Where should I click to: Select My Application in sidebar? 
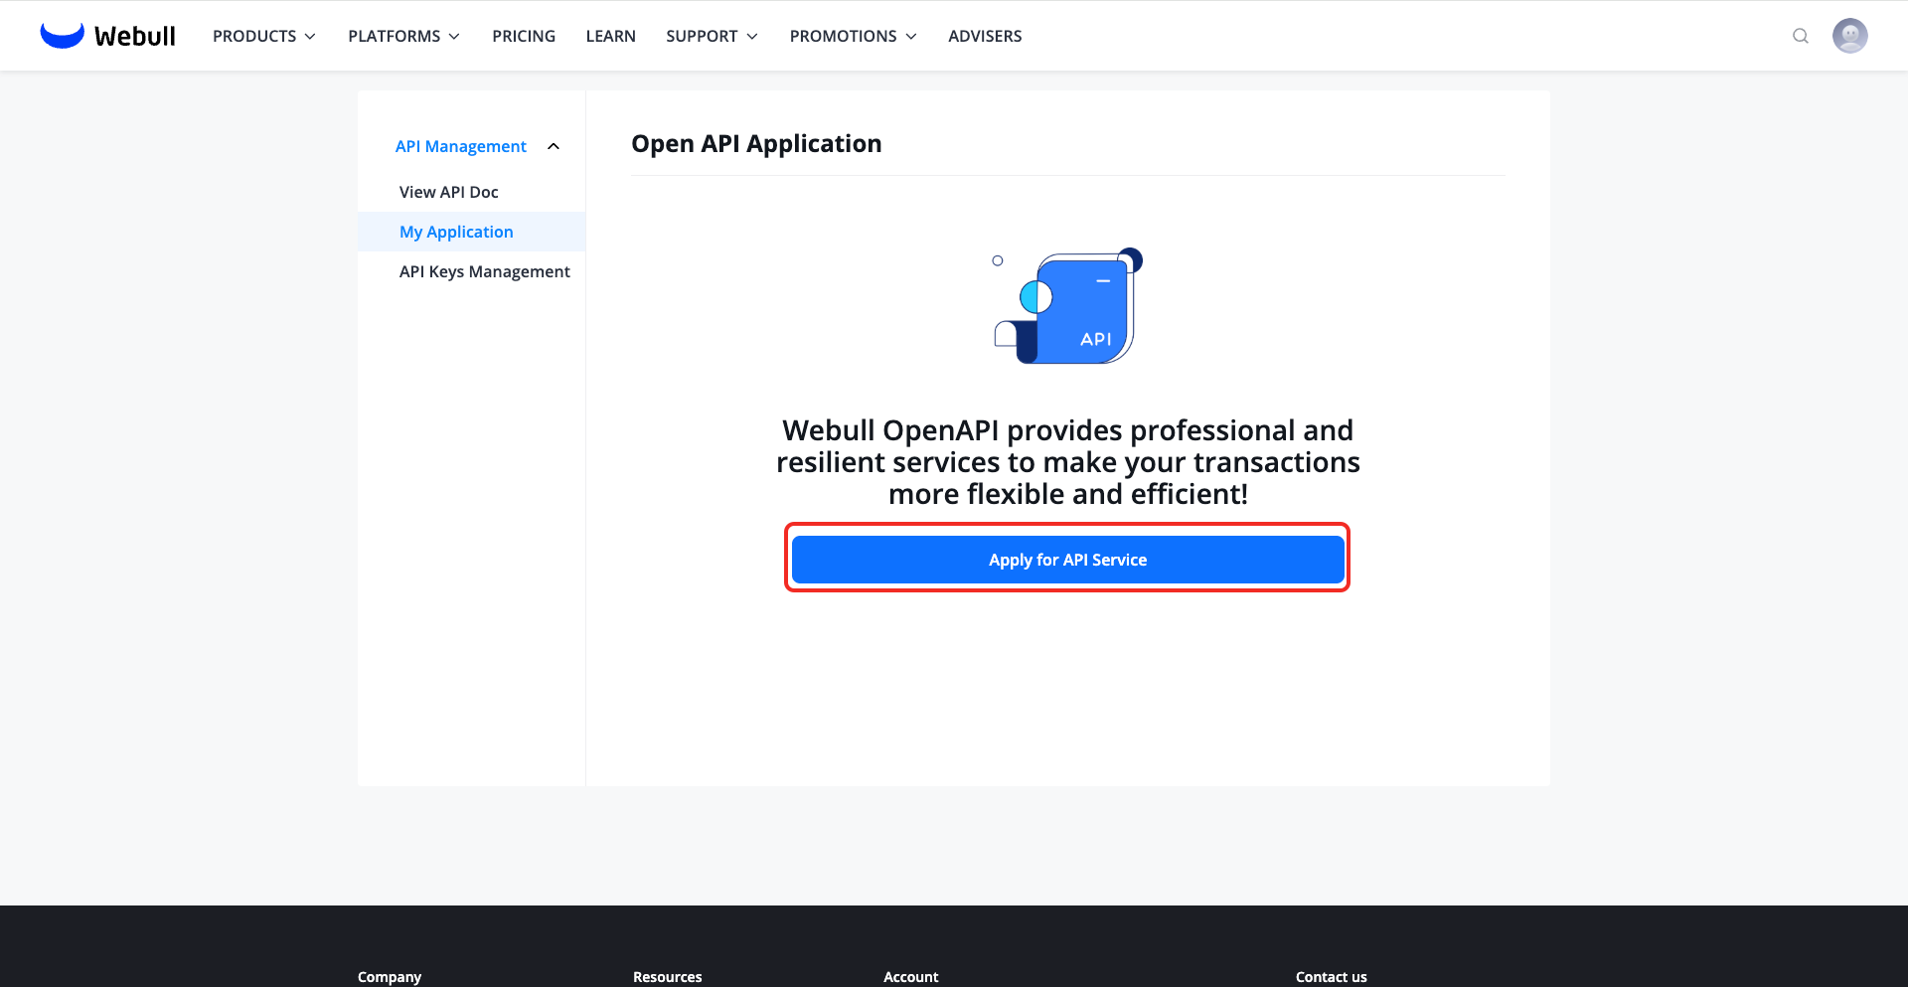(471, 232)
